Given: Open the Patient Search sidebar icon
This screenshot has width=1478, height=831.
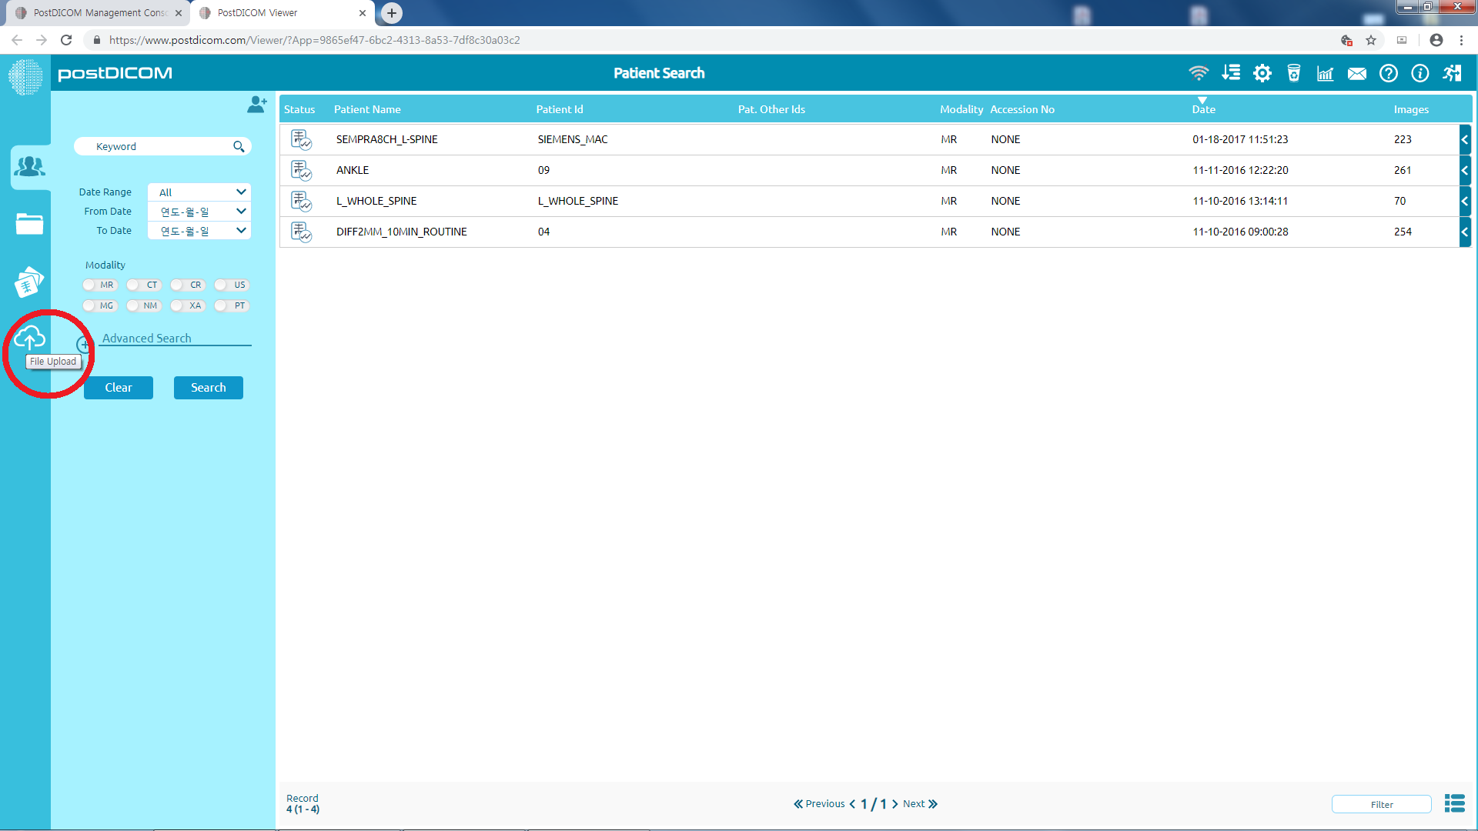Looking at the screenshot, I should pos(30,166).
